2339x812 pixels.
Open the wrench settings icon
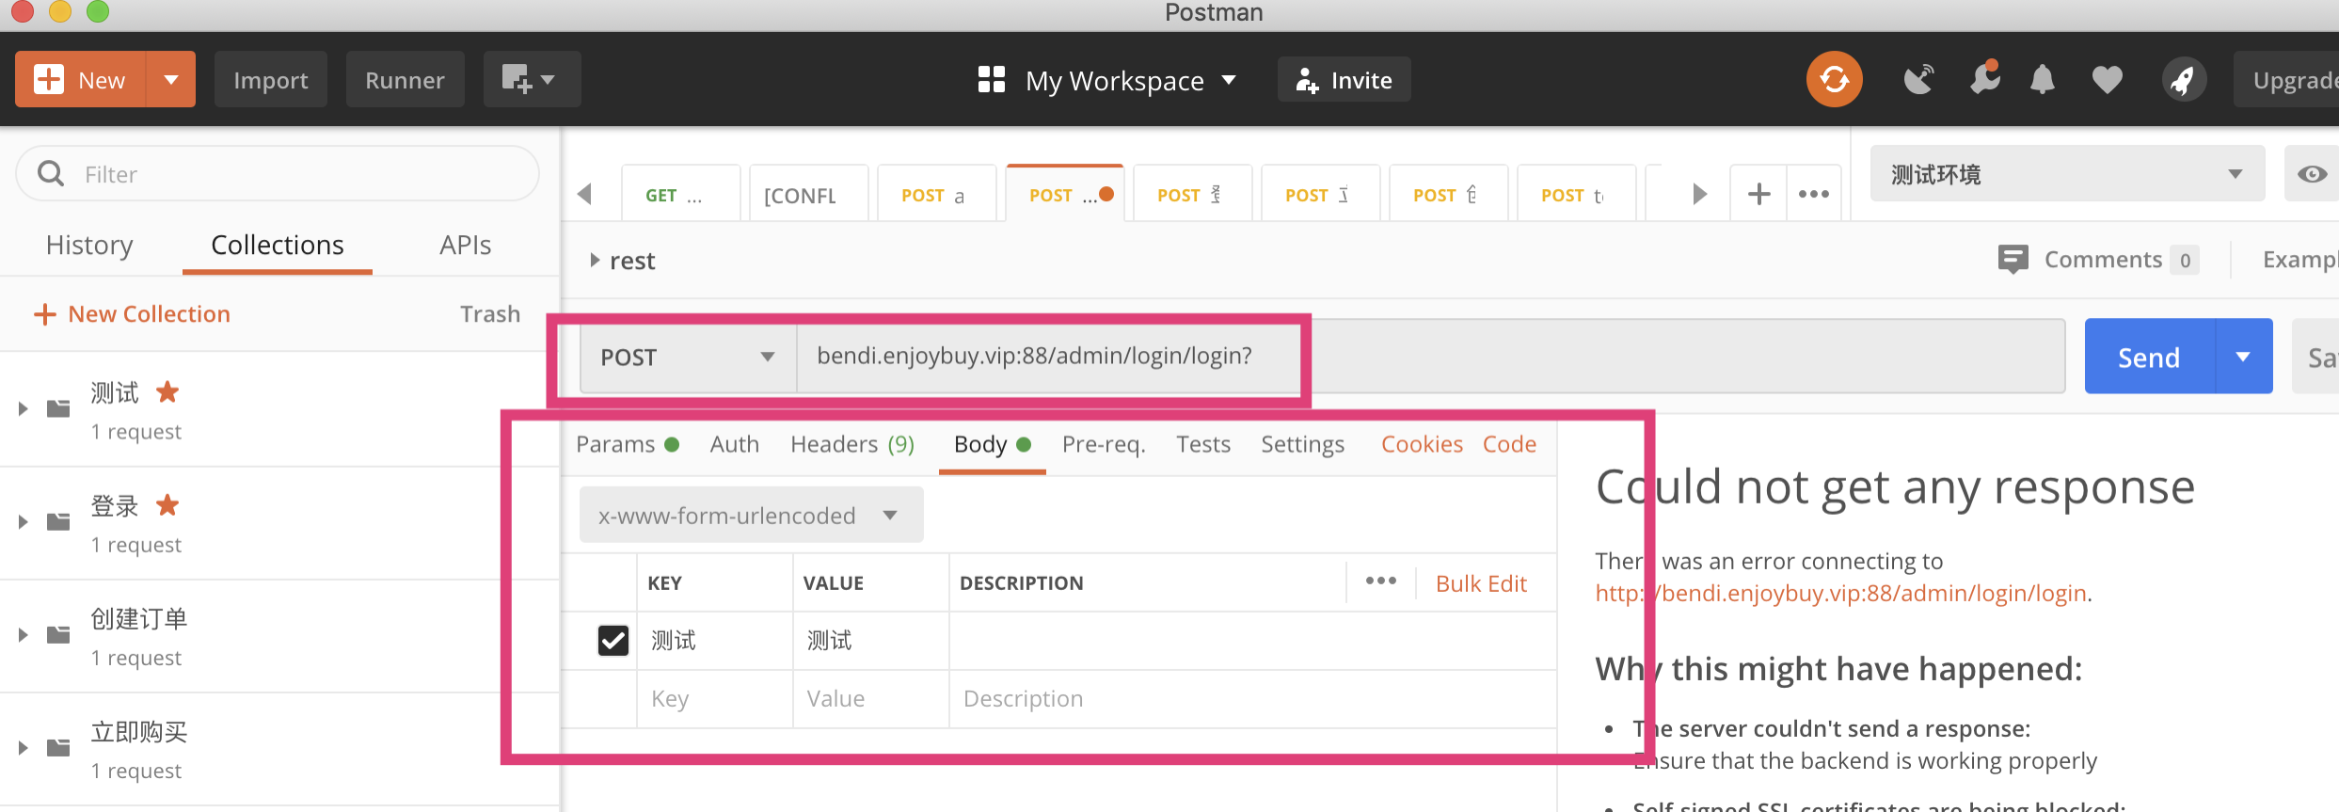[x=1984, y=79]
